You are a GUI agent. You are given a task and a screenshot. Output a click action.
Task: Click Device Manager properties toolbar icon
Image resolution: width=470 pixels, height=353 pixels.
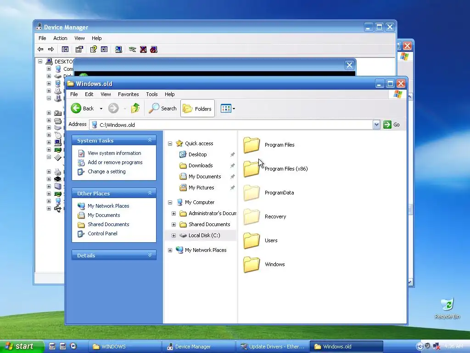coord(79,49)
